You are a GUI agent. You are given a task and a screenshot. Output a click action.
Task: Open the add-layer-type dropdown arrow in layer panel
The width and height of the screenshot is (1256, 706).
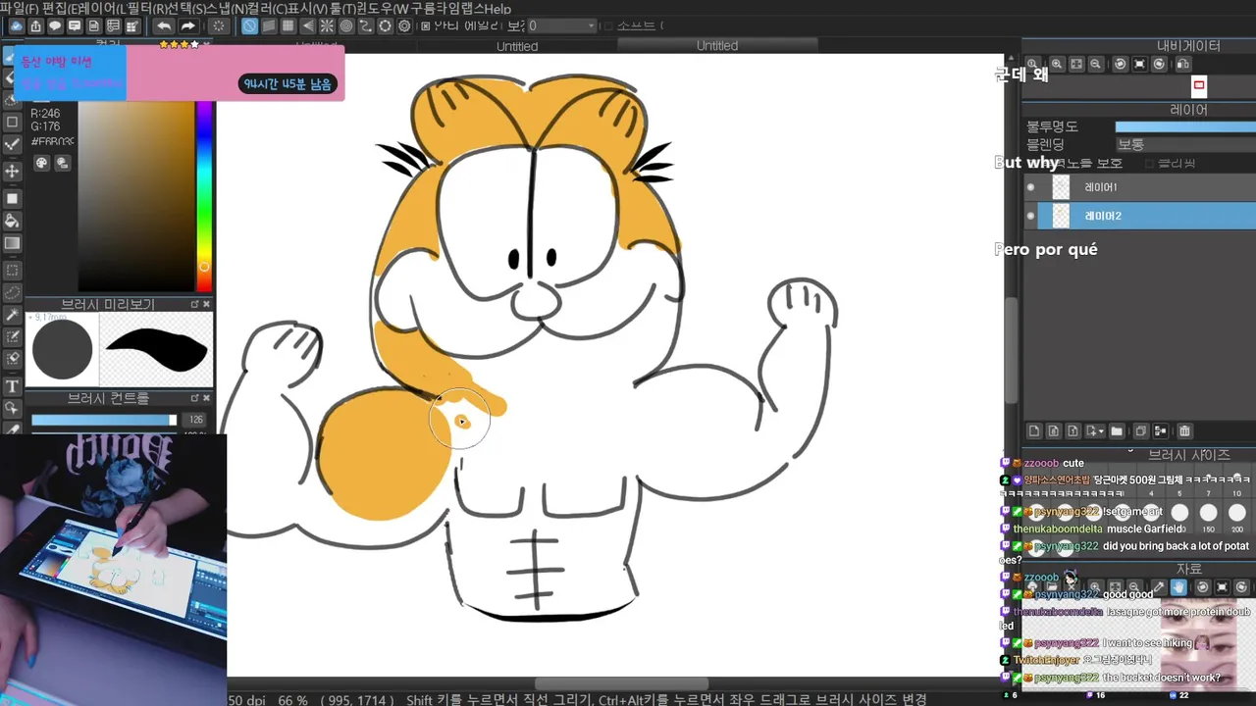point(1102,431)
